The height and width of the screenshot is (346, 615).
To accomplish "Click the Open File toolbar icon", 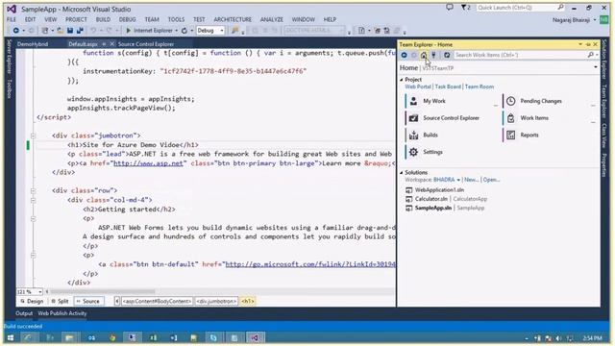I will coord(60,30).
